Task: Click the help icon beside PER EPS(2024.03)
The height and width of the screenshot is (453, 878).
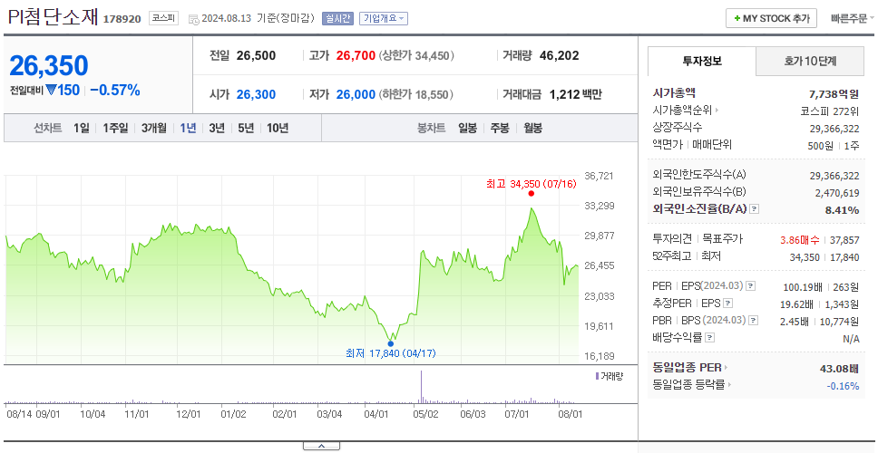Action: (x=751, y=286)
